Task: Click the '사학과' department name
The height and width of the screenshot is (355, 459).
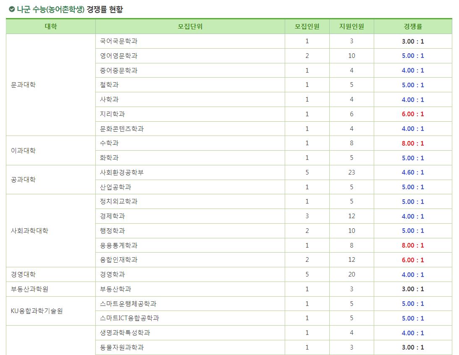Action: (x=109, y=99)
